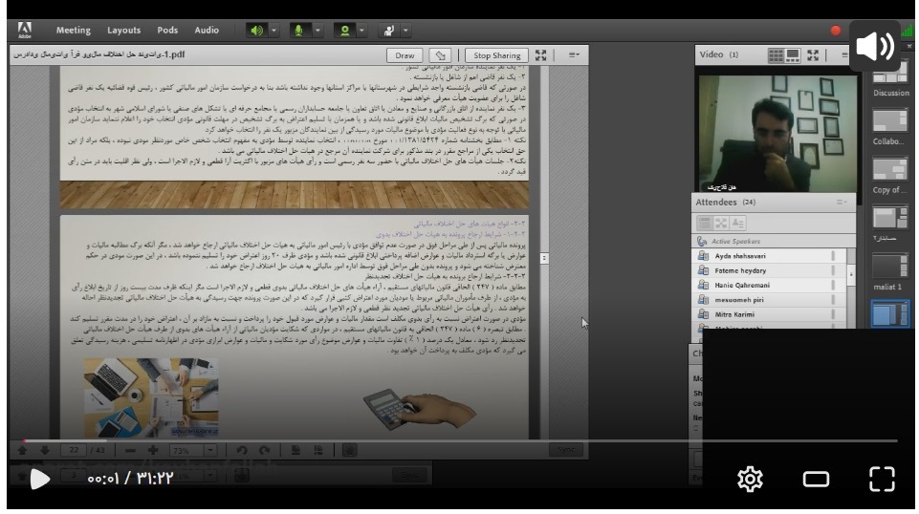Maximize the Video pod
The image size is (919, 514).
click(813, 55)
